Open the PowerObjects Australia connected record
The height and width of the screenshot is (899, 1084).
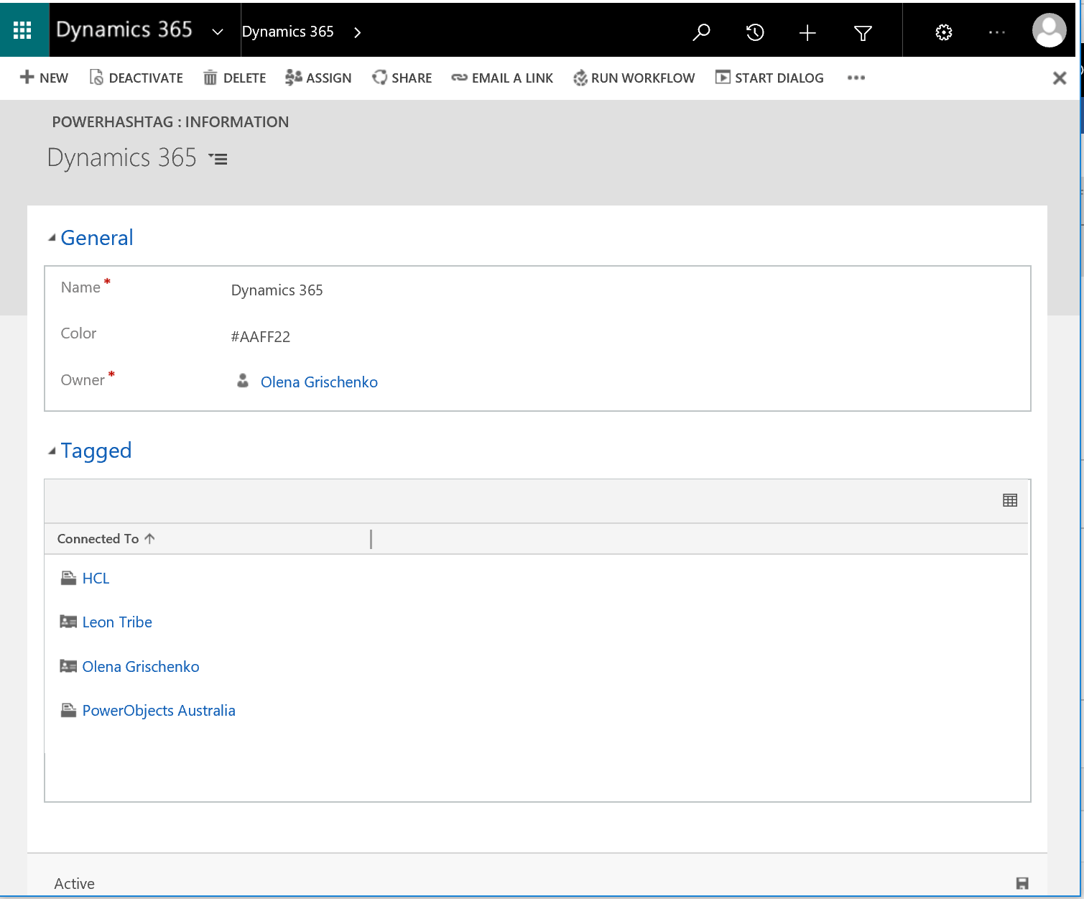159,711
